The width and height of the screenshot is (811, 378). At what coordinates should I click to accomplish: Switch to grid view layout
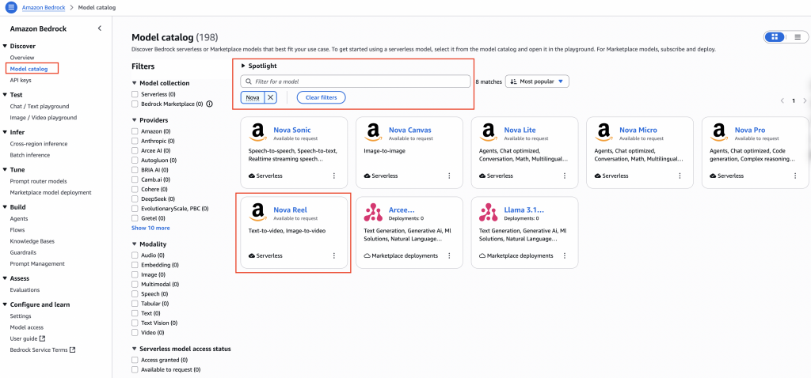[x=775, y=37]
